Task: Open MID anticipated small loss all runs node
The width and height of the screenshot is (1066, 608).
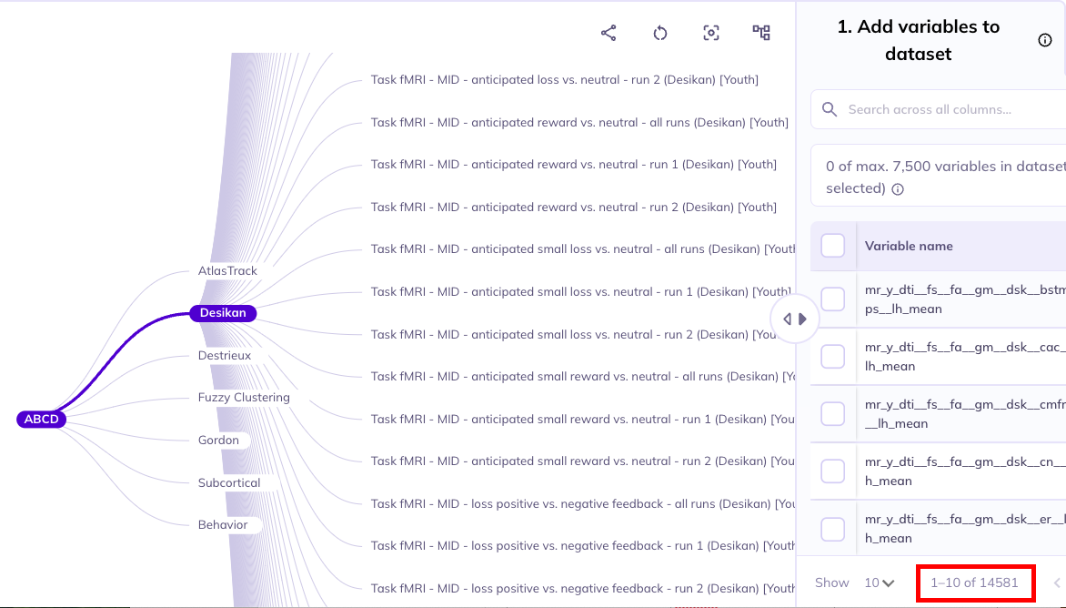Action: pyautogui.click(x=583, y=249)
